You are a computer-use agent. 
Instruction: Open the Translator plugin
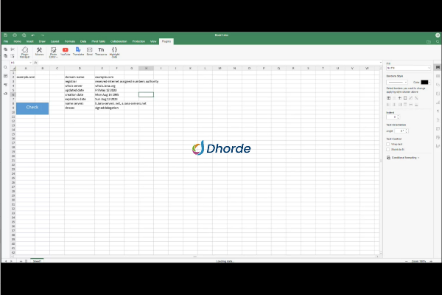point(78,51)
